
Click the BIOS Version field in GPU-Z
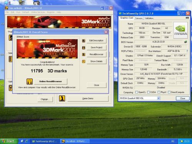point(159,42)
